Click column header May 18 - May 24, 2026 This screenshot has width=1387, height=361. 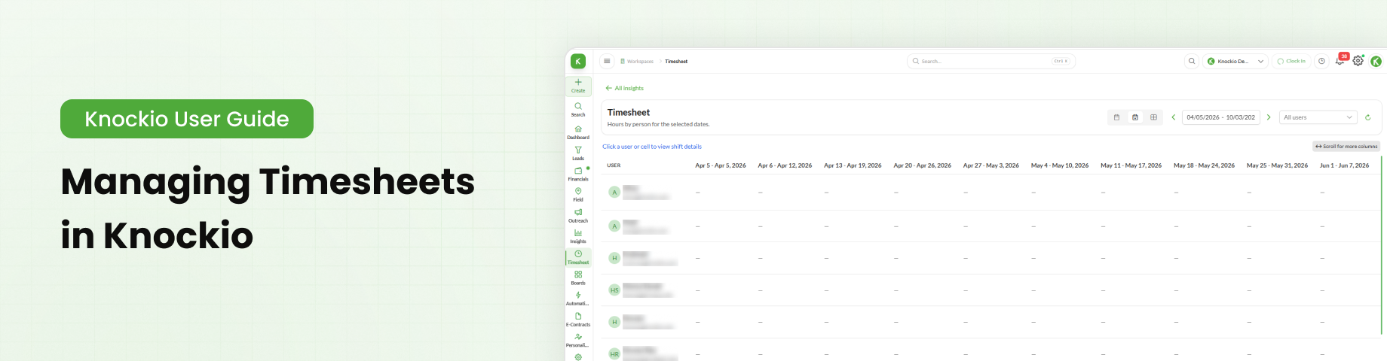[1204, 165]
